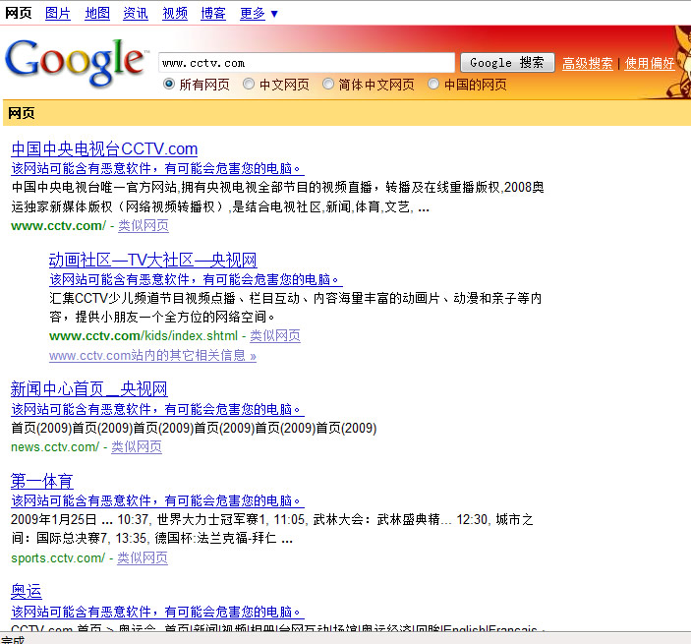Choose the 简体中文网页 radio option
The height and width of the screenshot is (644, 691).
pyautogui.click(x=328, y=85)
